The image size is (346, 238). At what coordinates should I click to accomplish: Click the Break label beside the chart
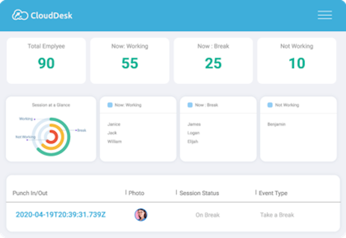82,130
